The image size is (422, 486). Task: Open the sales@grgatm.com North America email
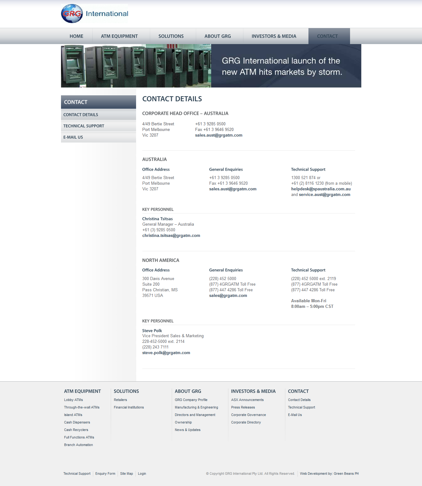tap(228, 296)
